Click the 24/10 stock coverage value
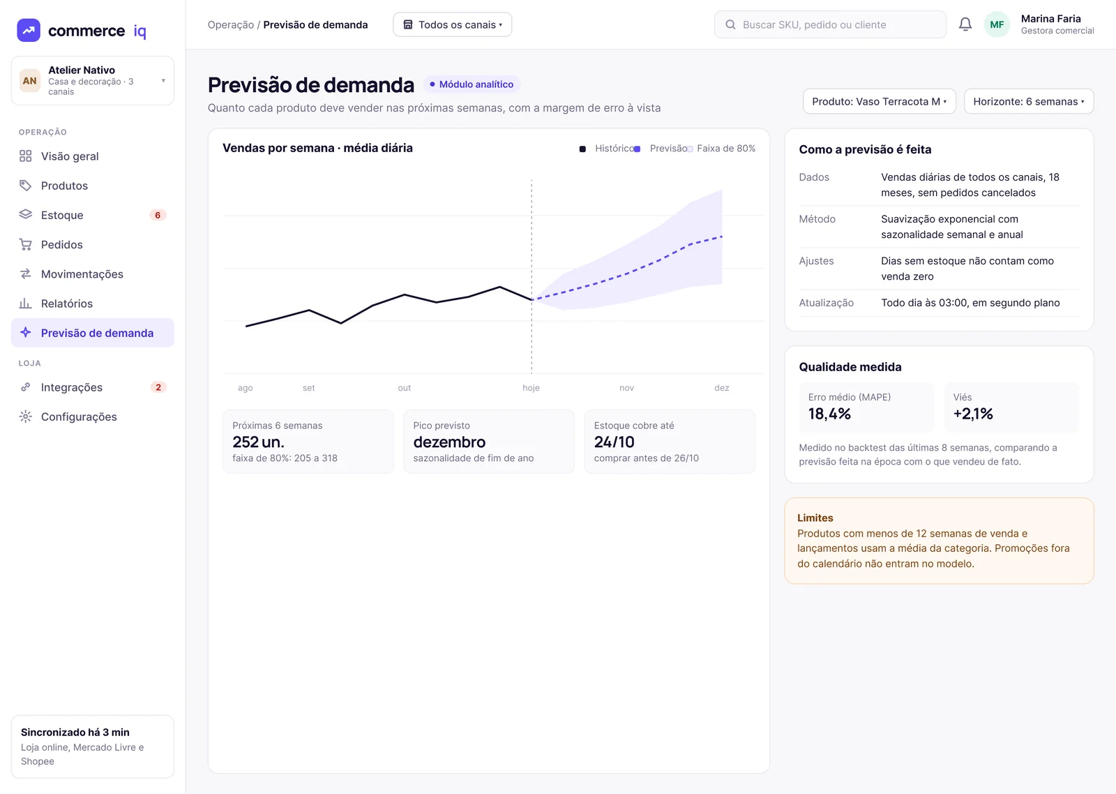The width and height of the screenshot is (1116, 794). coord(614,442)
